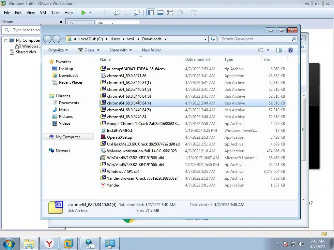Select the ar-setup624E8431F3D6A-86_64enx zip file
The width and height of the screenshot is (334, 250).
click(192, 69)
